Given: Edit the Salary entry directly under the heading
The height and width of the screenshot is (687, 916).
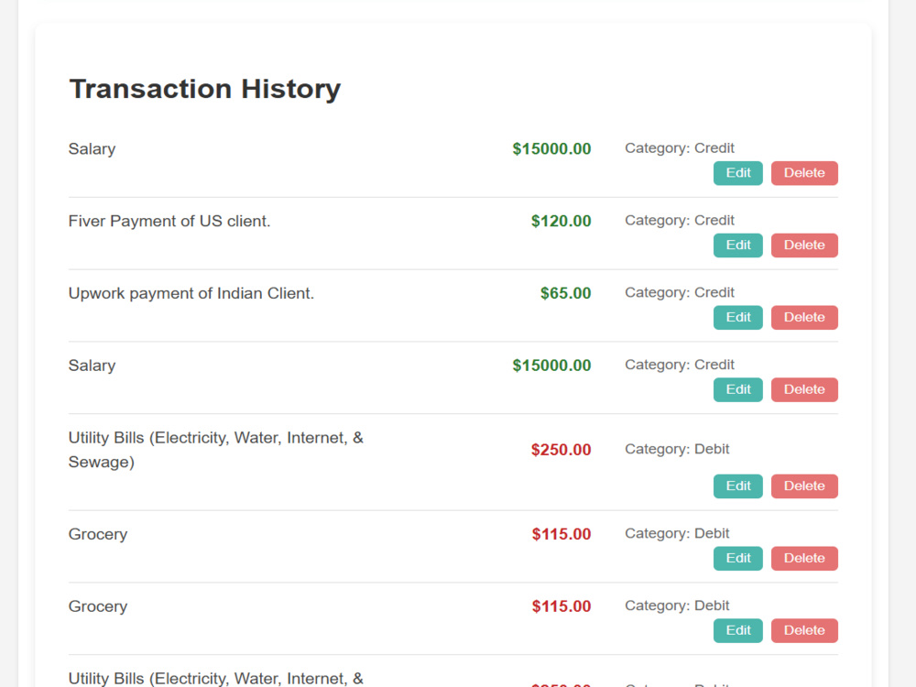Looking at the screenshot, I should [x=737, y=173].
